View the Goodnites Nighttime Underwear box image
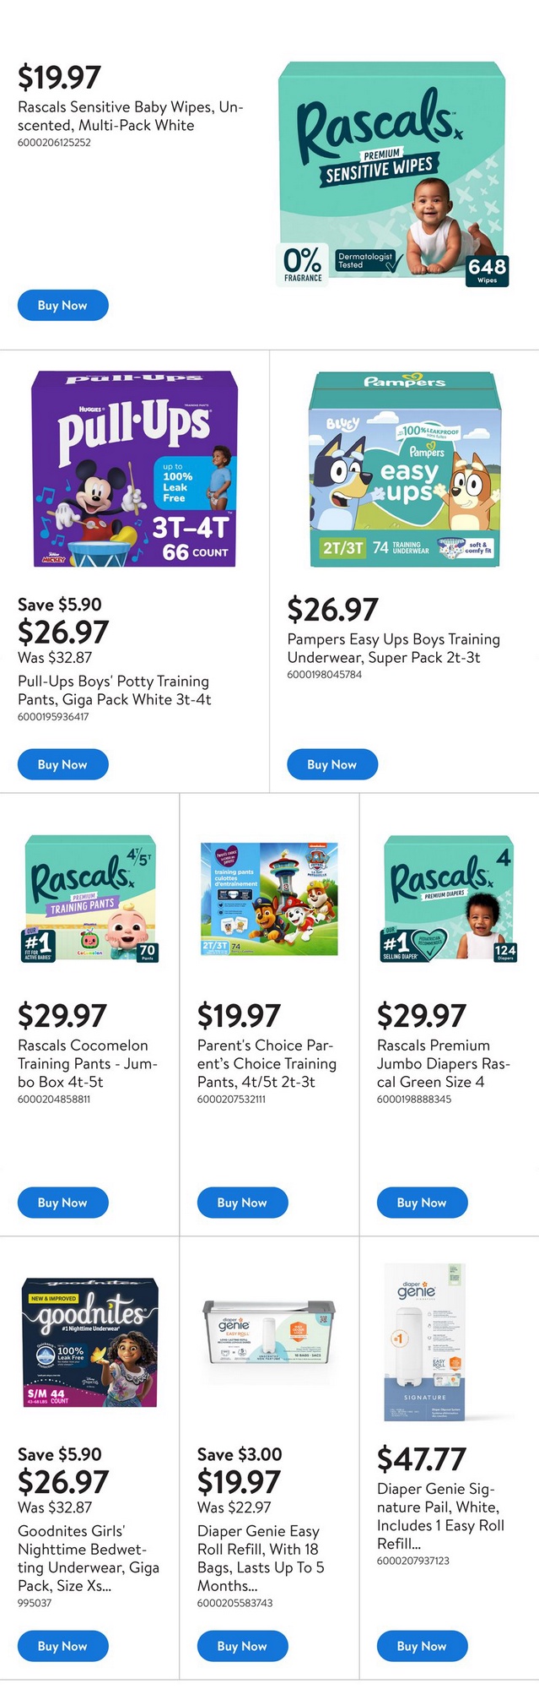Screen dimensions: 539x1689 90,1343
